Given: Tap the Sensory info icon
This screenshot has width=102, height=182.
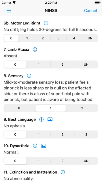Looking at the screenshot, I should (x=29, y=76).
